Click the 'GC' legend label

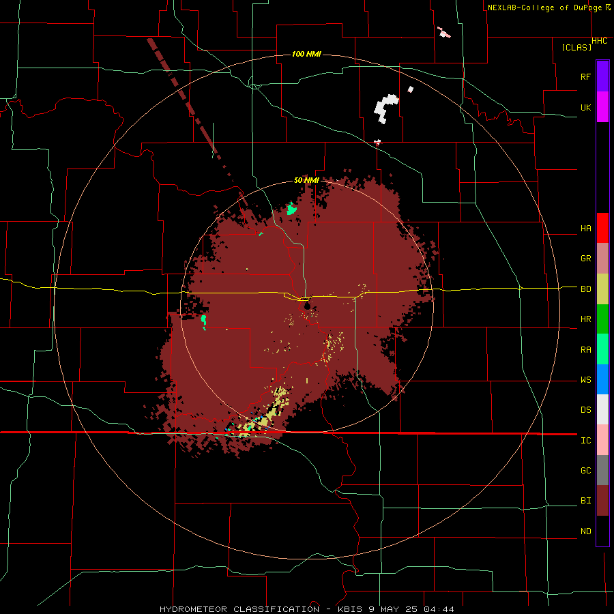click(x=585, y=471)
